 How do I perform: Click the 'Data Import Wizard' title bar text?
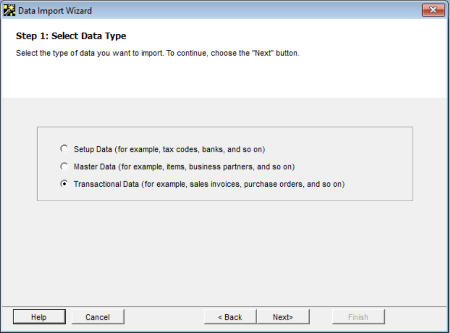(55, 11)
